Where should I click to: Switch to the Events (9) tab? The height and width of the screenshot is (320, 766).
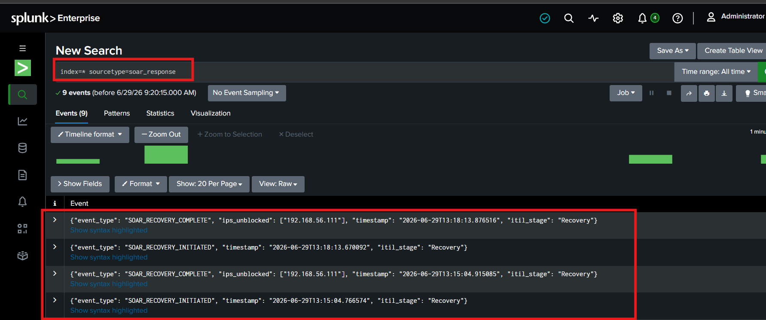click(71, 113)
